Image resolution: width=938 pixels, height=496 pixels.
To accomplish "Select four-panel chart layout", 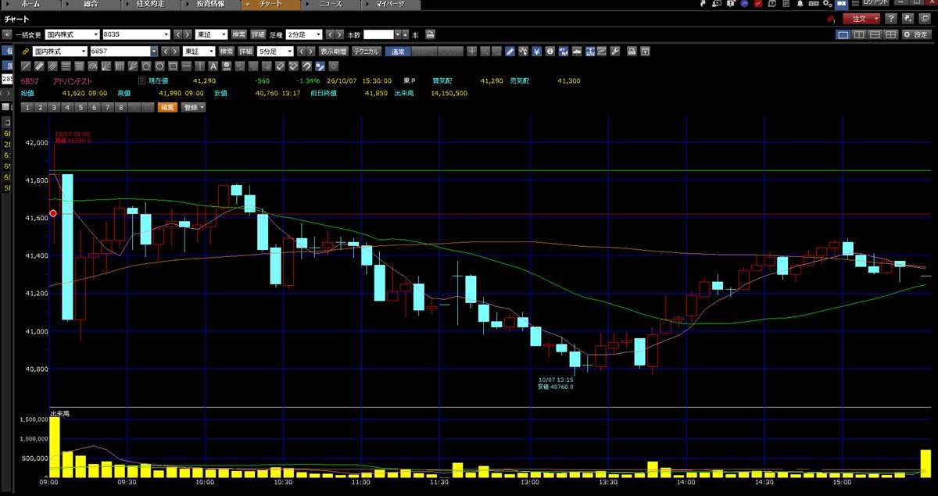I will [890, 34].
